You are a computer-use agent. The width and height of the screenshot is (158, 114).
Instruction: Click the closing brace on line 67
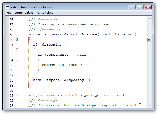pos(34,75)
